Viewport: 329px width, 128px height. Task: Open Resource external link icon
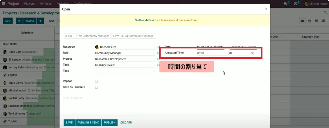tap(158, 47)
